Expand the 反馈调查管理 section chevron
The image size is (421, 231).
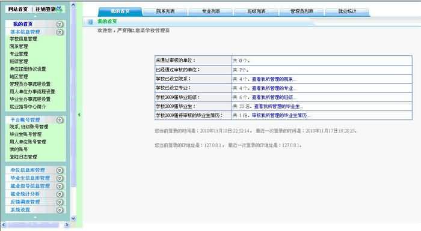tap(60, 202)
